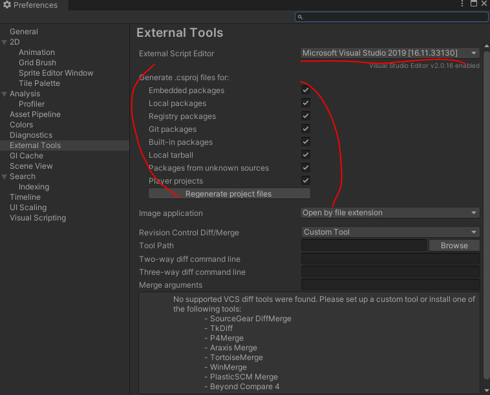Click the Preferences gear icon in tab
490x395 pixels.
[x=7, y=5]
